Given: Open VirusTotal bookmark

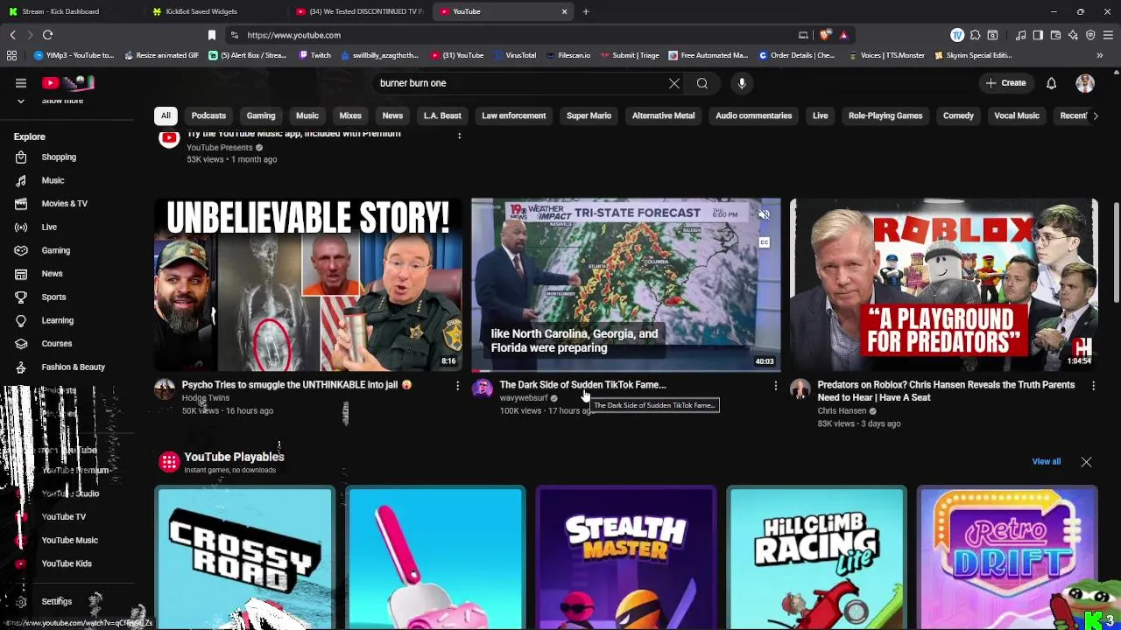Looking at the screenshot, I should click(514, 55).
